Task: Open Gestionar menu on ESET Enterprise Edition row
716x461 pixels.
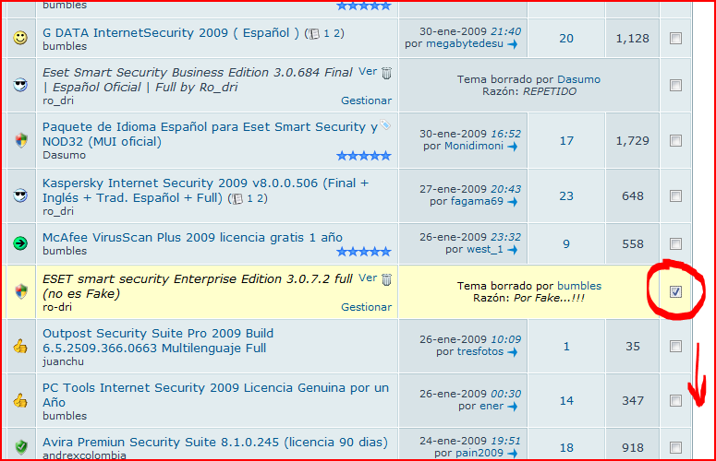Action: (x=366, y=307)
